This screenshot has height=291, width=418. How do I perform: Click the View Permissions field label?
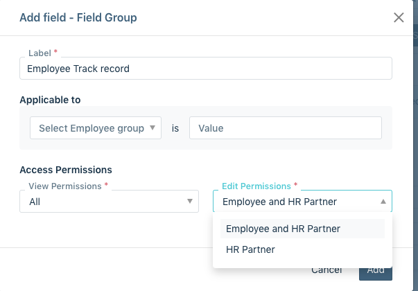tap(65, 186)
